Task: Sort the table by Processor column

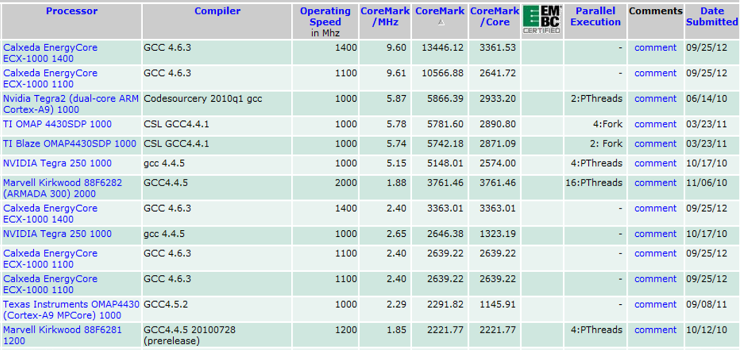Action: (x=71, y=11)
